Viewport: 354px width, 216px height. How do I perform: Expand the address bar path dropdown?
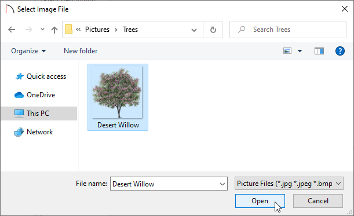click(194, 30)
